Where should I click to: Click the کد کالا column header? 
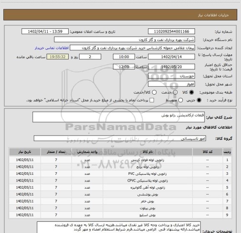[x=208, y=152]
